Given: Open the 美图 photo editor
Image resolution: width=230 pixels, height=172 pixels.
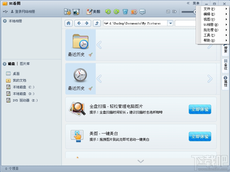Looking at the screenshot, I should click(x=93, y=11).
